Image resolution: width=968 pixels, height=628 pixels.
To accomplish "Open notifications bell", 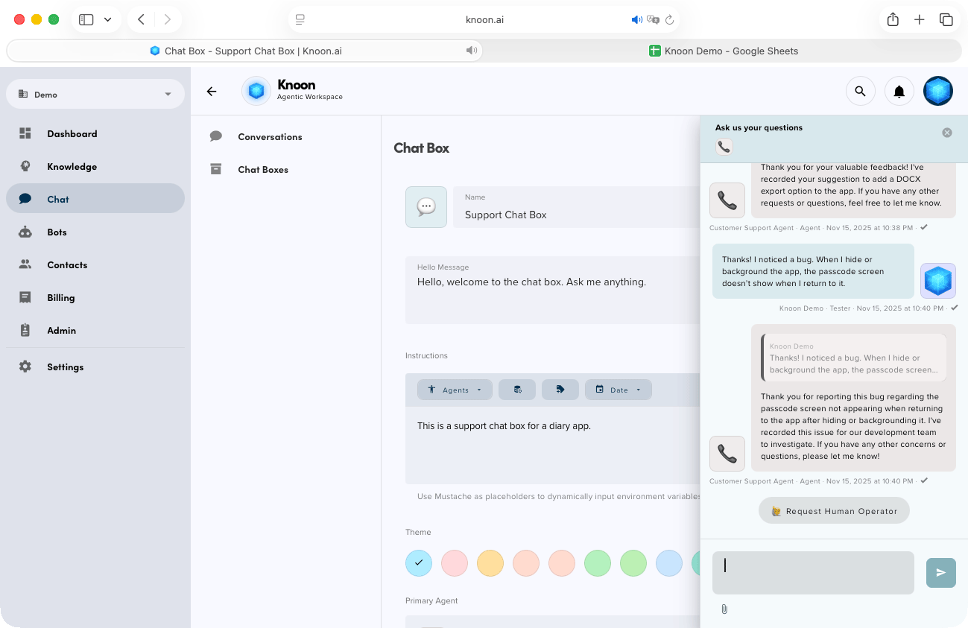I will pyautogui.click(x=899, y=92).
